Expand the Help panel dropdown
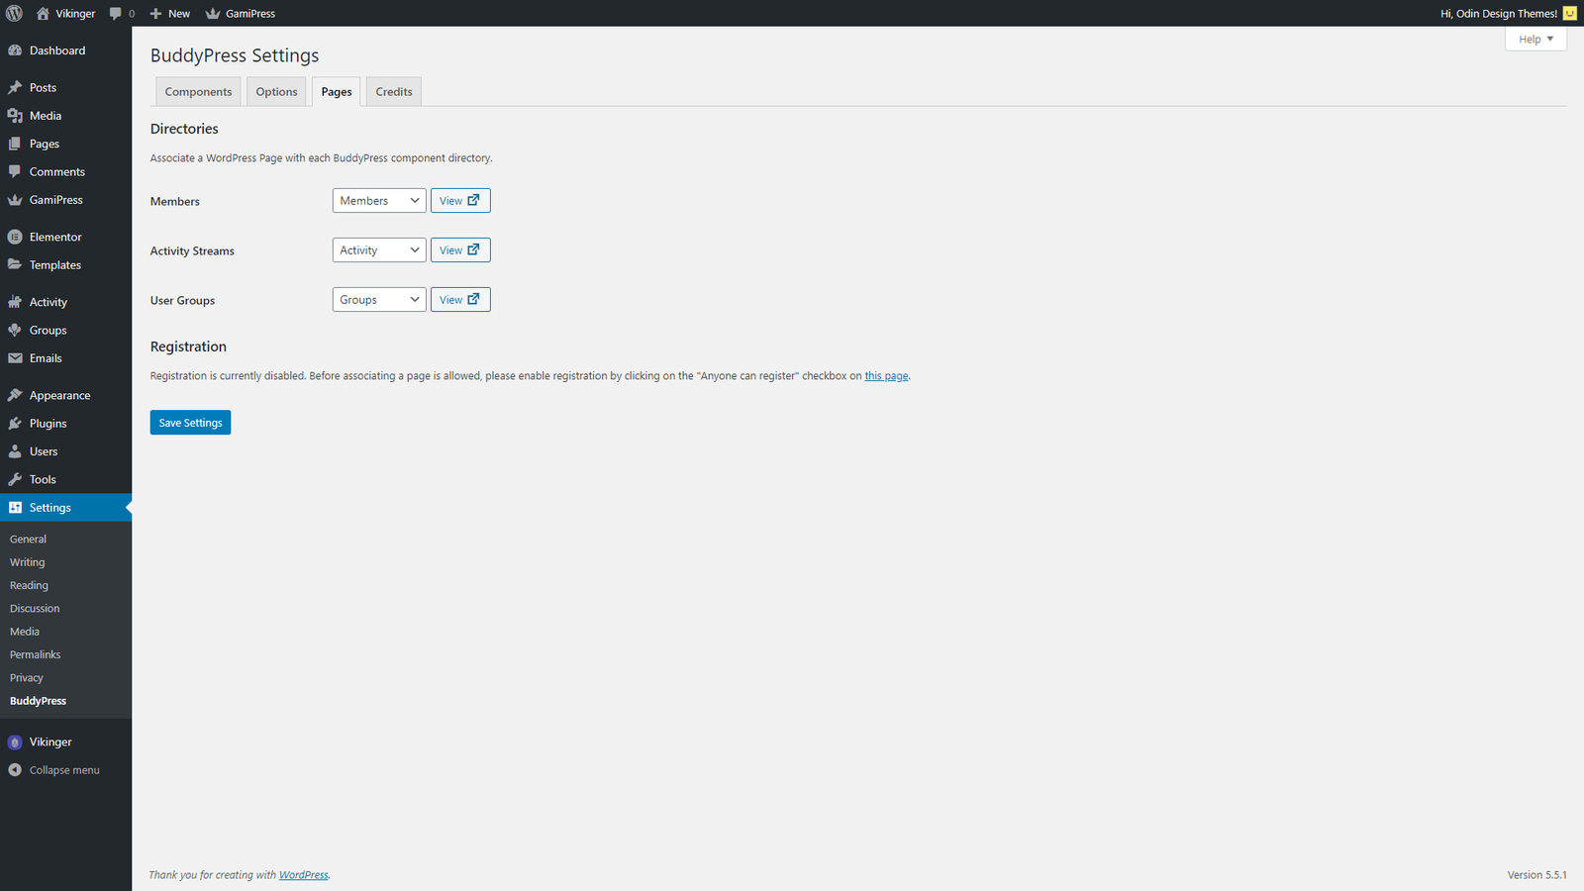Viewport: 1584px width, 891px height. click(1535, 39)
